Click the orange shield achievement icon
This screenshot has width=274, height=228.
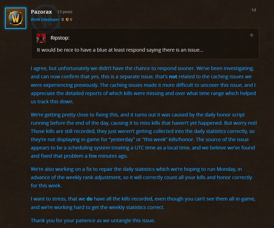68,20
